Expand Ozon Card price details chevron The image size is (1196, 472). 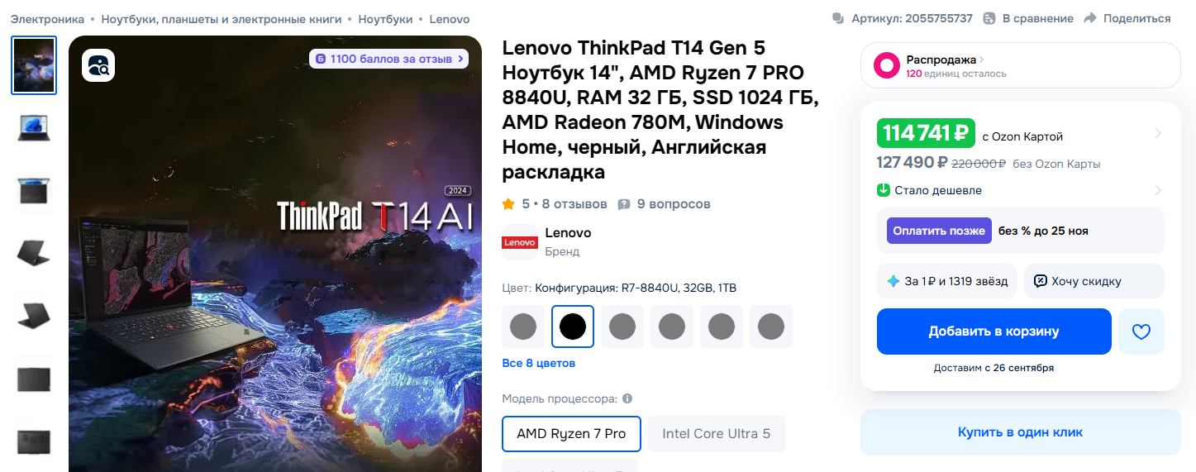(x=1158, y=133)
